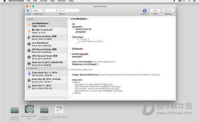Click the Search field in toolbar
The image size is (199, 122).
coord(62,11)
